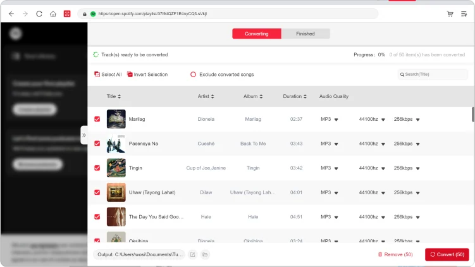Click Tingin album cover thumbnail
475x267 pixels.
pyautogui.click(x=116, y=168)
